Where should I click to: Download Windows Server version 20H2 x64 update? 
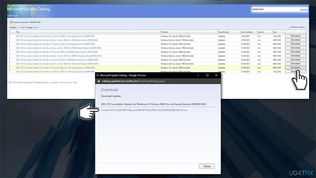(295, 63)
